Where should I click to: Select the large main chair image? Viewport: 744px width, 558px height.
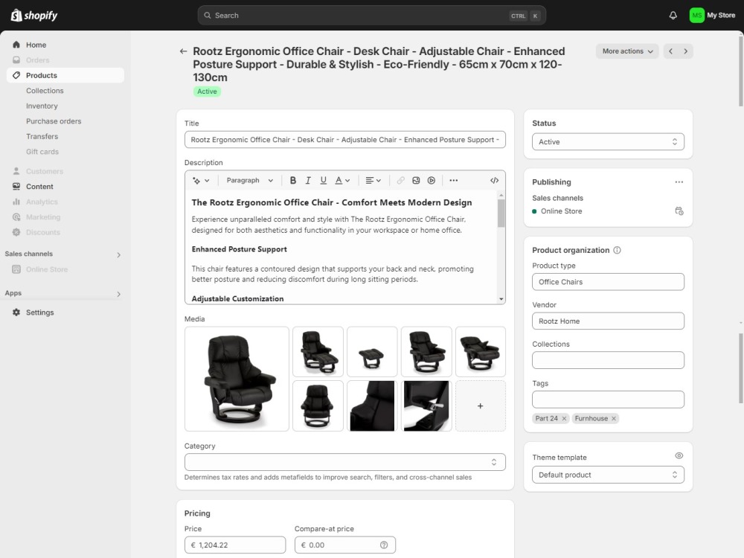click(x=237, y=379)
